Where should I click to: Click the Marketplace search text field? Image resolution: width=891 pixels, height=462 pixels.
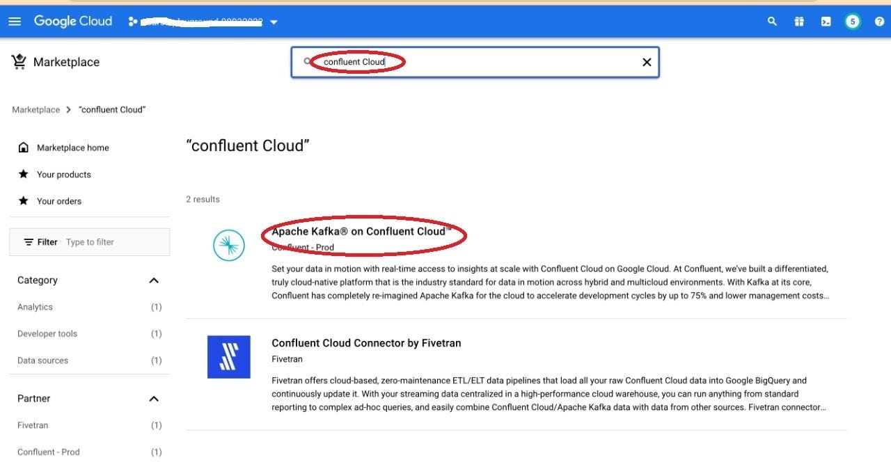475,62
